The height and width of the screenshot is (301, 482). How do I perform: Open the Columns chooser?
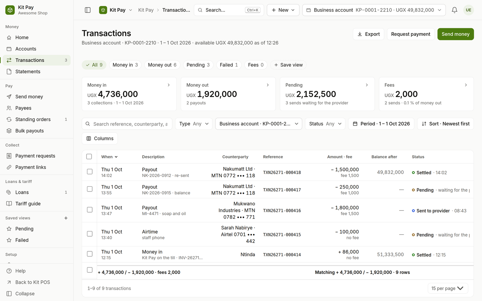point(100,138)
